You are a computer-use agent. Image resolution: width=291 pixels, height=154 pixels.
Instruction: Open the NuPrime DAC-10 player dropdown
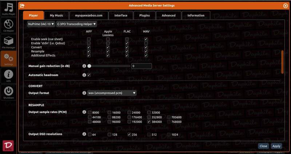[41, 24]
